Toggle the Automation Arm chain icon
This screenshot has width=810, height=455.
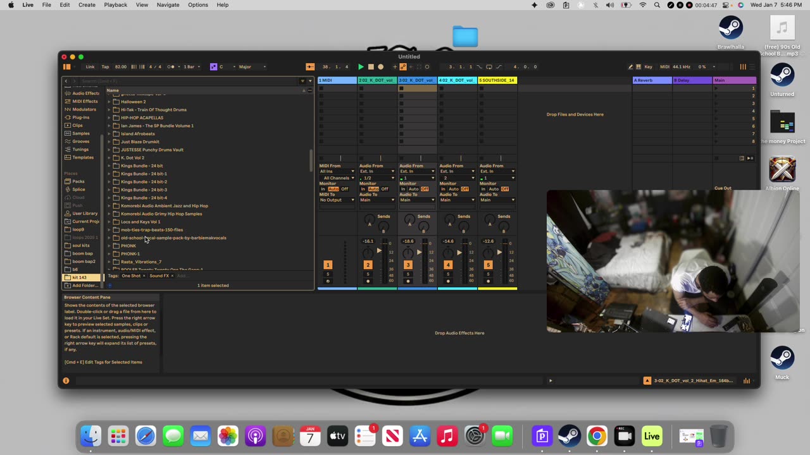[403, 66]
